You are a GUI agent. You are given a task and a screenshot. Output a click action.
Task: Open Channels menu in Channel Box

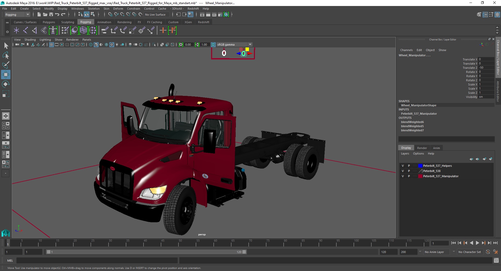(x=407, y=50)
